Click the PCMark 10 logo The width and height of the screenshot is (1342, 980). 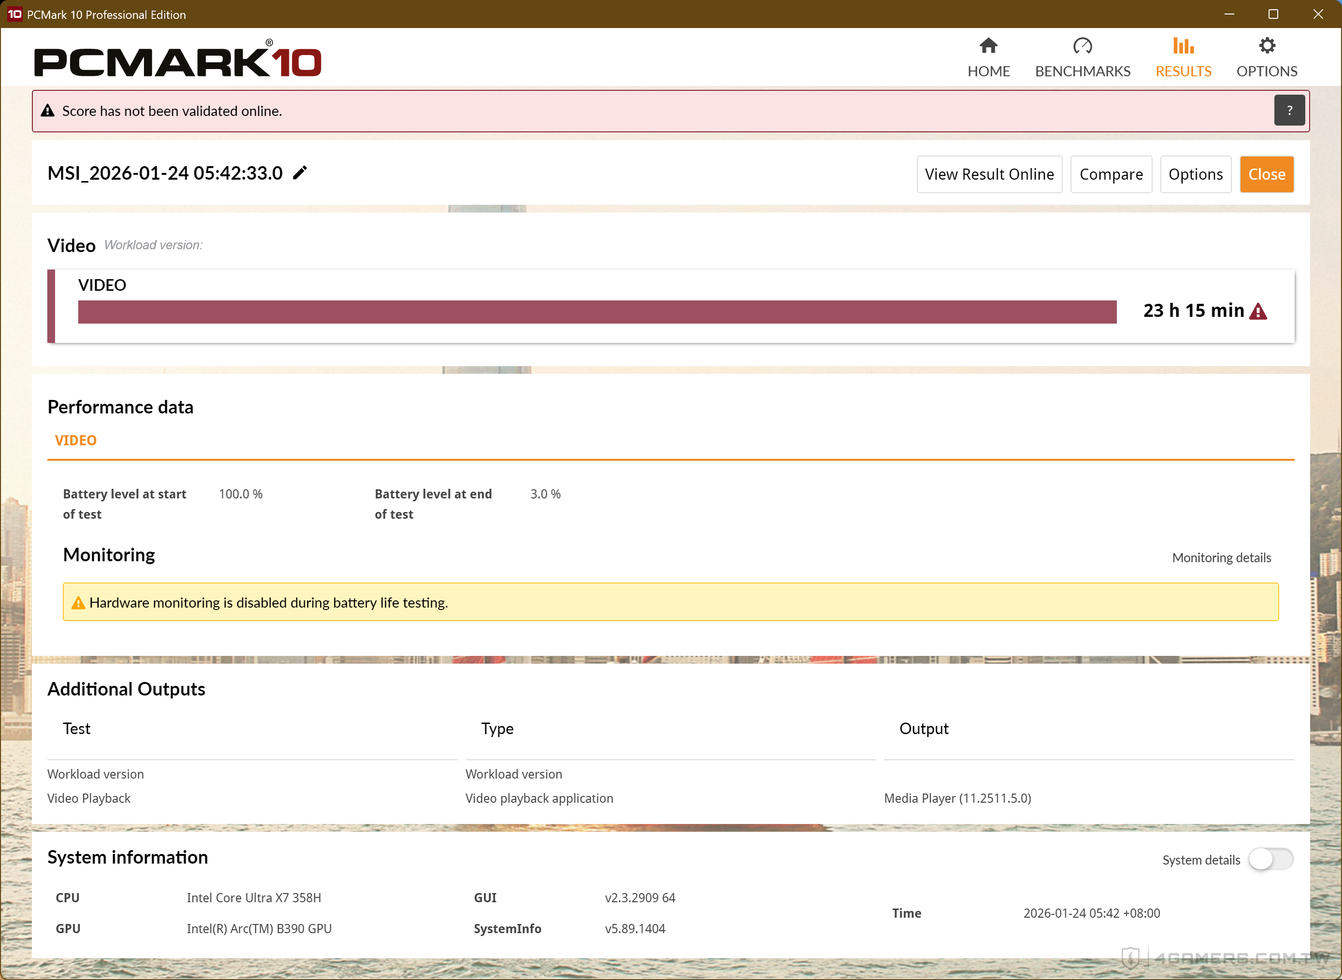coord(177,60)
